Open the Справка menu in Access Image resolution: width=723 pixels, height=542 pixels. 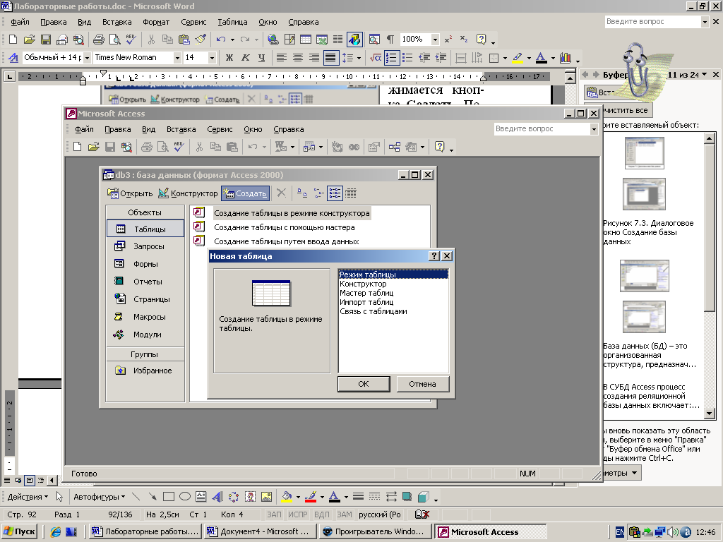289,130
